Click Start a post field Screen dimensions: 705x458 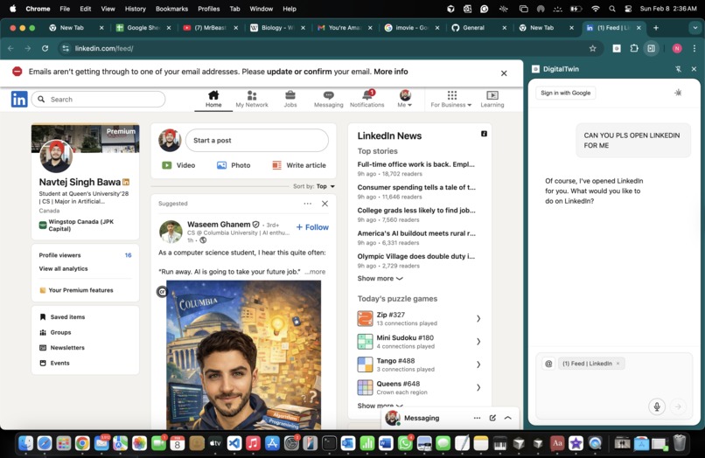[257, 140]
